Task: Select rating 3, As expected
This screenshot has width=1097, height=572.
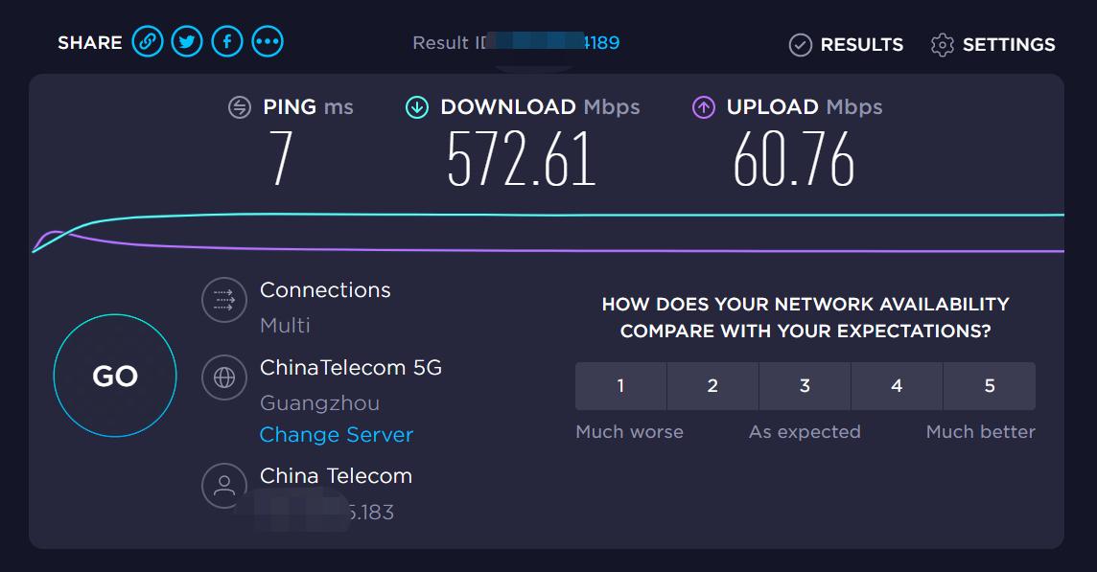Action: click(x=805, y=385)
